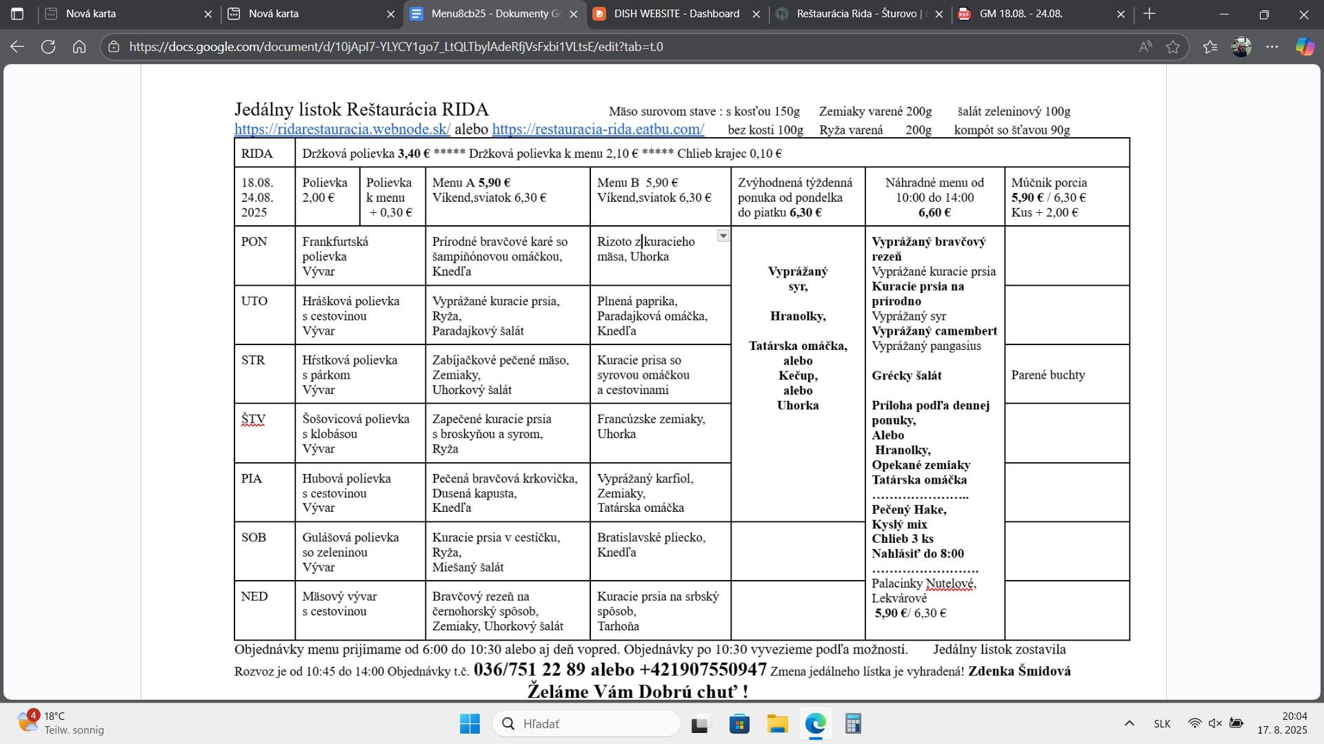The image size is (1324, 744).
Task: Switch to DISH WEBSITE Dashboard tab
Action: [x=676, y=14]
